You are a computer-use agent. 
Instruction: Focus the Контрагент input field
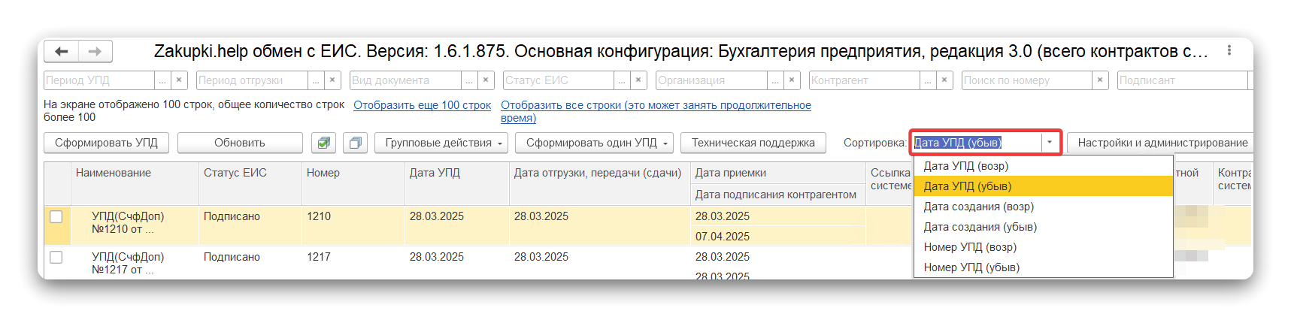pyautogui.click(x=865, y=80)
